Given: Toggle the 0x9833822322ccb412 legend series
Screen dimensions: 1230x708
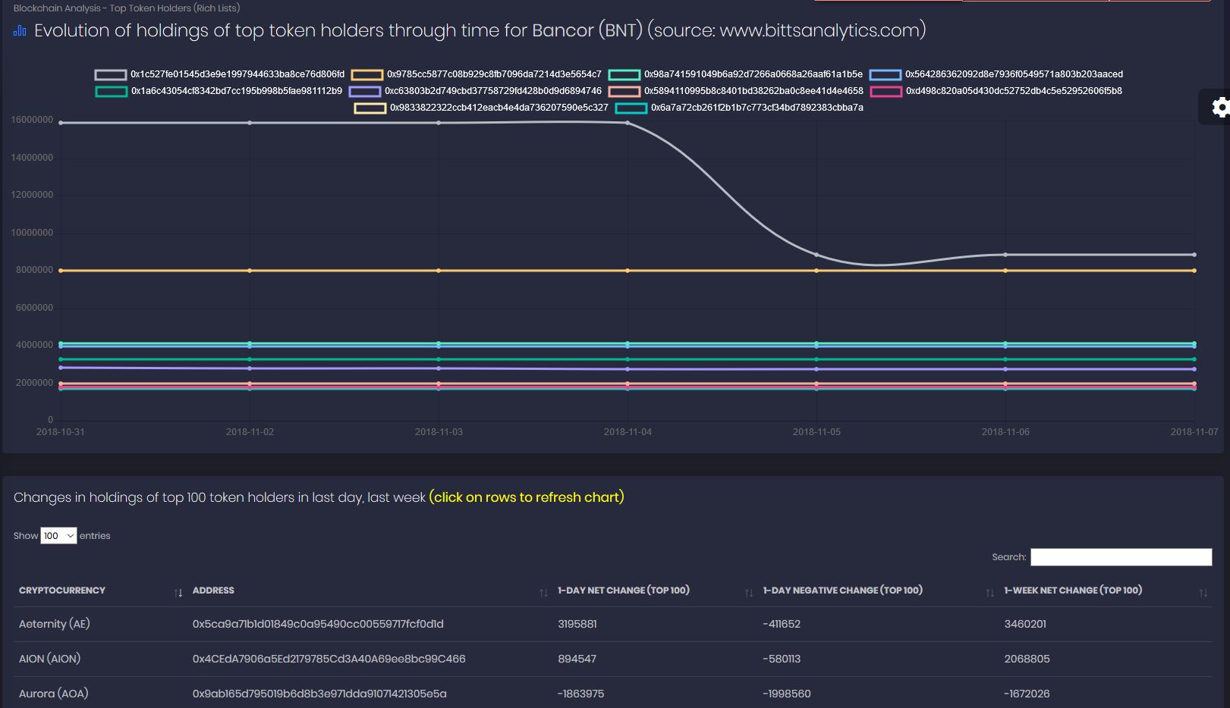Looking at the screenshot, I should [482, 108].
